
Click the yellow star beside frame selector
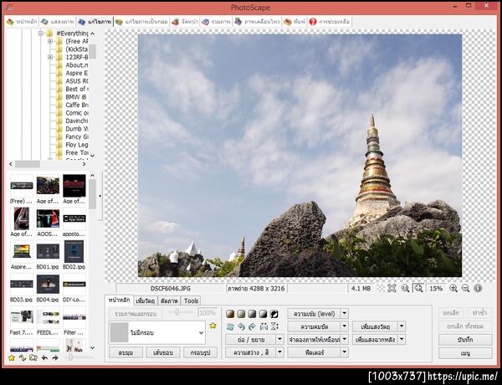point(213,326)
